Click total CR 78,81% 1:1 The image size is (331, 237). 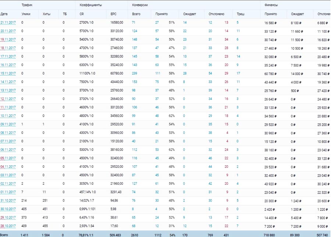tap(86, 235)
